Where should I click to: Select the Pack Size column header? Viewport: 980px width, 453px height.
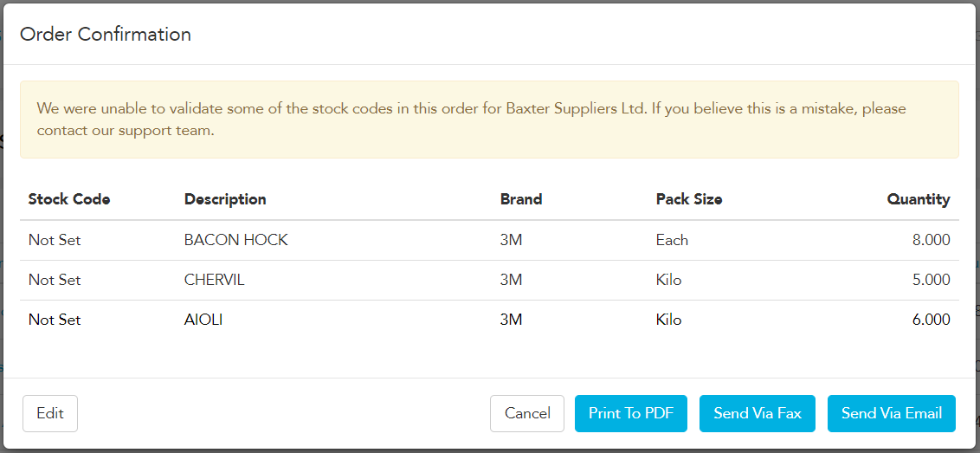[689, 199]
